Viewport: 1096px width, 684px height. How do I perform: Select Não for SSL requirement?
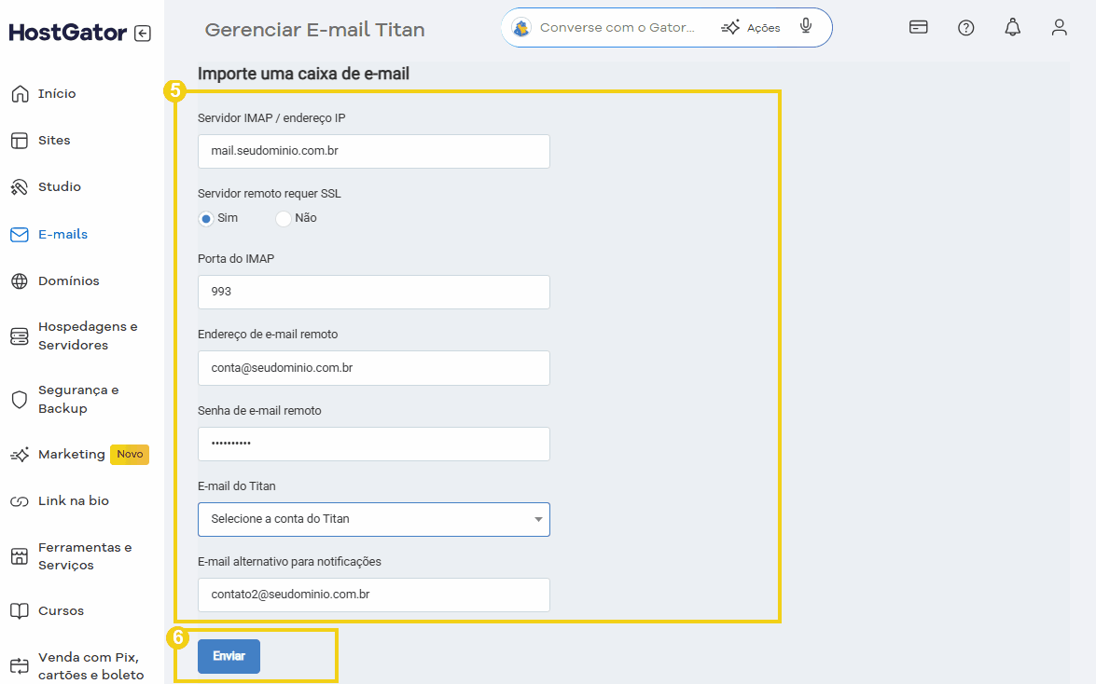(x=283, y=219)
